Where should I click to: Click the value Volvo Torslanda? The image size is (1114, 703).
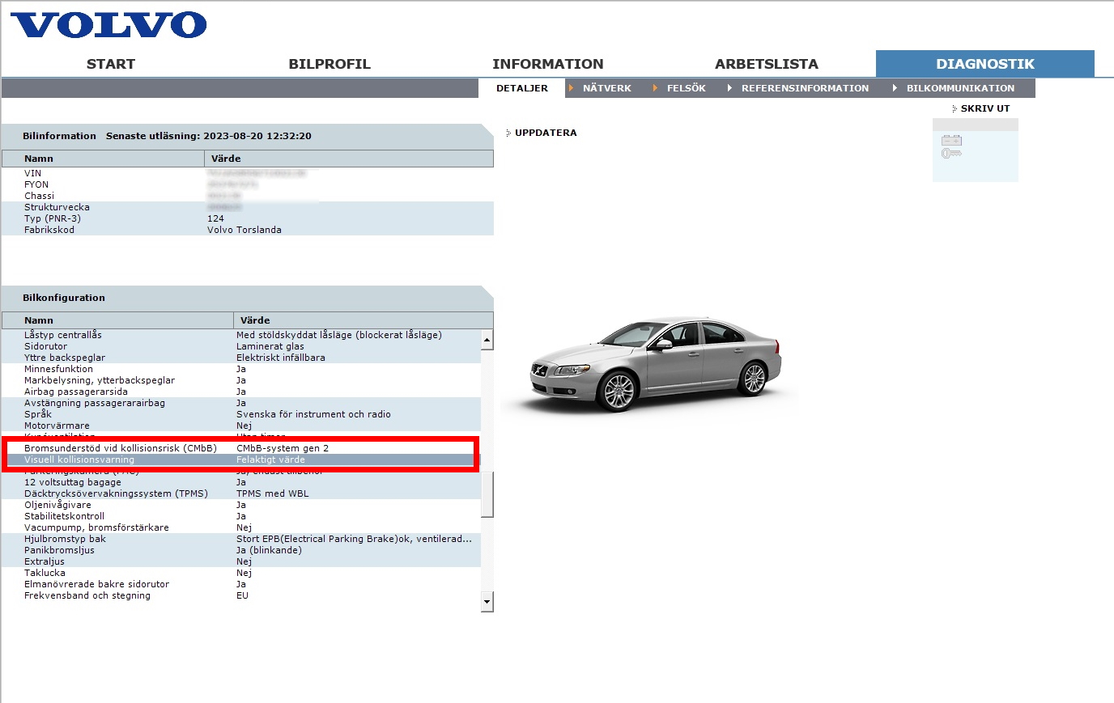point(244,230)
